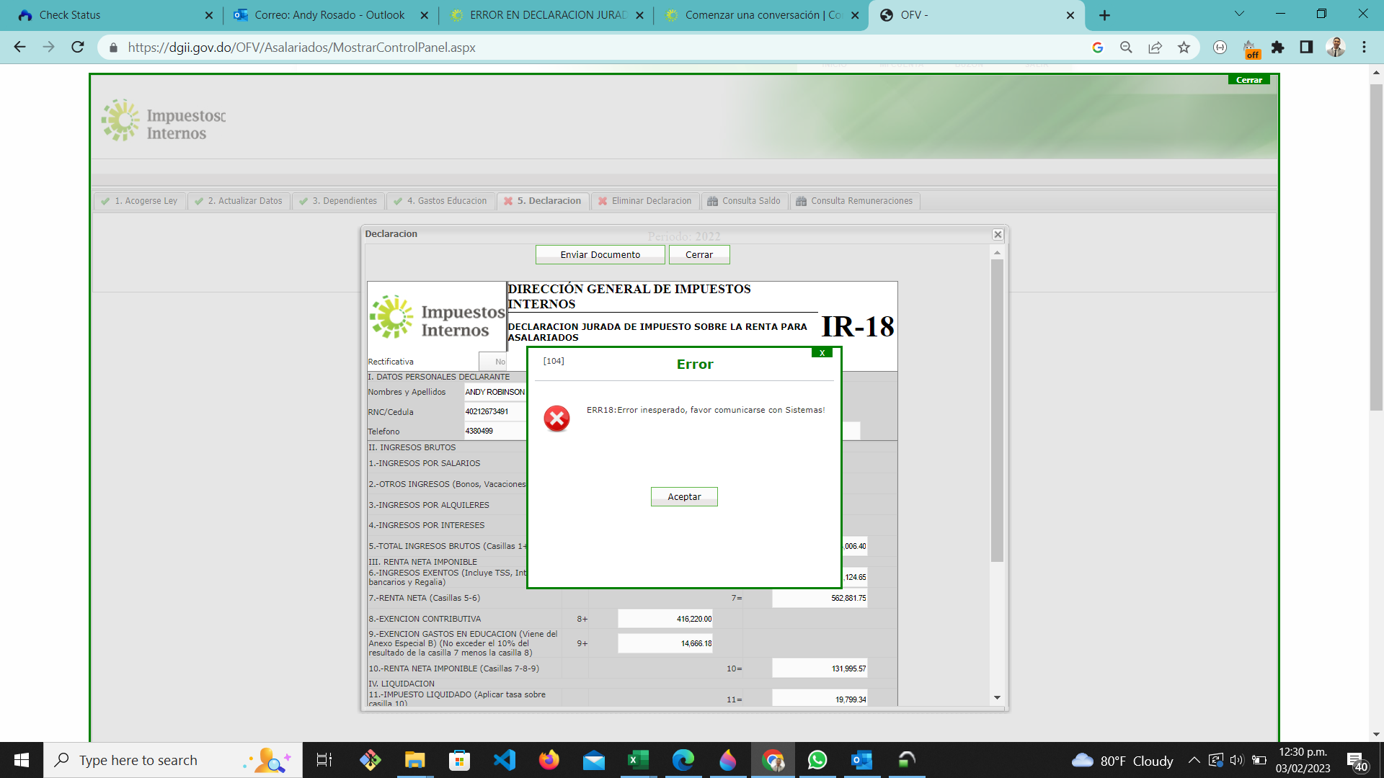Open Visual Studio Code from the taskbar

[x=505, y=760]
